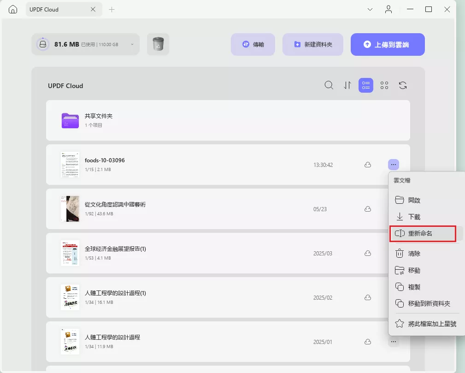
Task: Select 複製 copy menu entry
Action: (426, 287)
